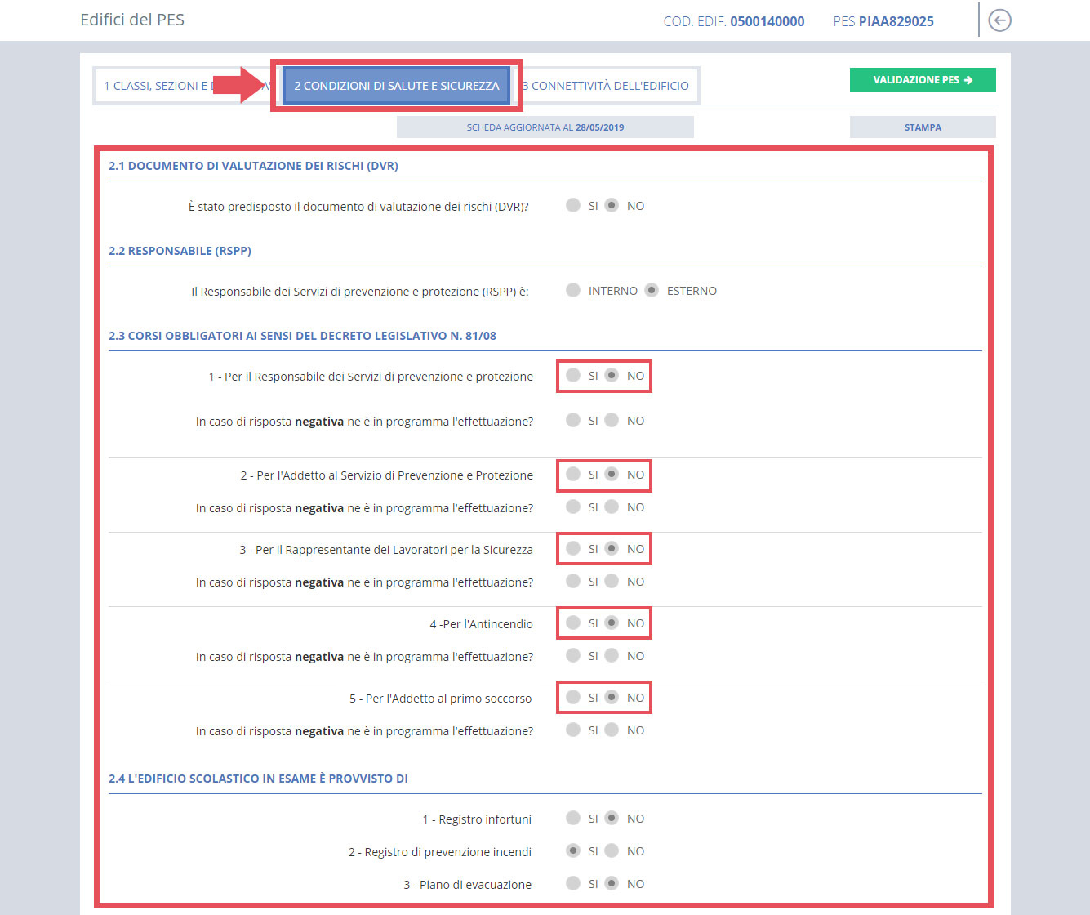Viewport: 1090px width, 915px height.
Task: Select SI for DVR document prepared
Action: tap(573, 205)
